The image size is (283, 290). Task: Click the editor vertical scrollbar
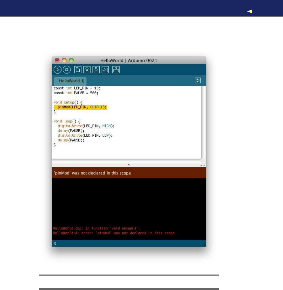pyautogui.click(x=203, y=122)
